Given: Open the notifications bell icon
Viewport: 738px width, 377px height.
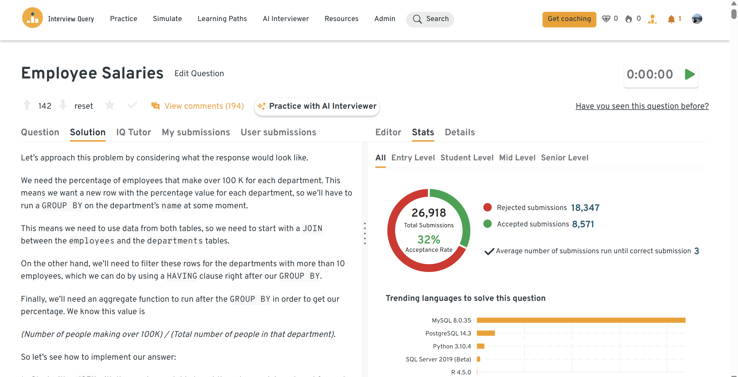Looking at the screenshot, I should [671, 19].
